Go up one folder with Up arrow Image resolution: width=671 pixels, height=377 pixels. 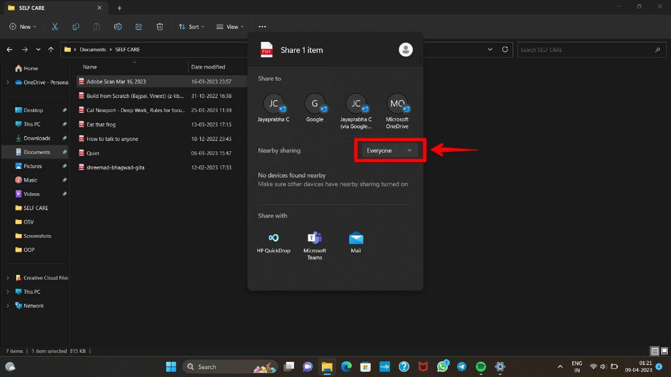click(51, 49)
